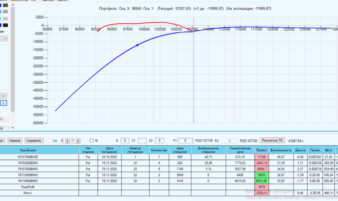Click the -41887,54 п. margin value
The image size is (338, 201).
[296, 141]
